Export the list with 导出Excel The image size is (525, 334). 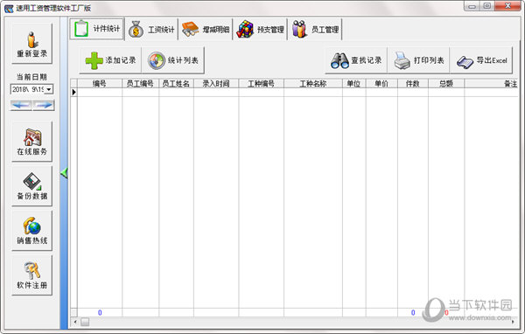pyautogui.click(x=481, y=60)
